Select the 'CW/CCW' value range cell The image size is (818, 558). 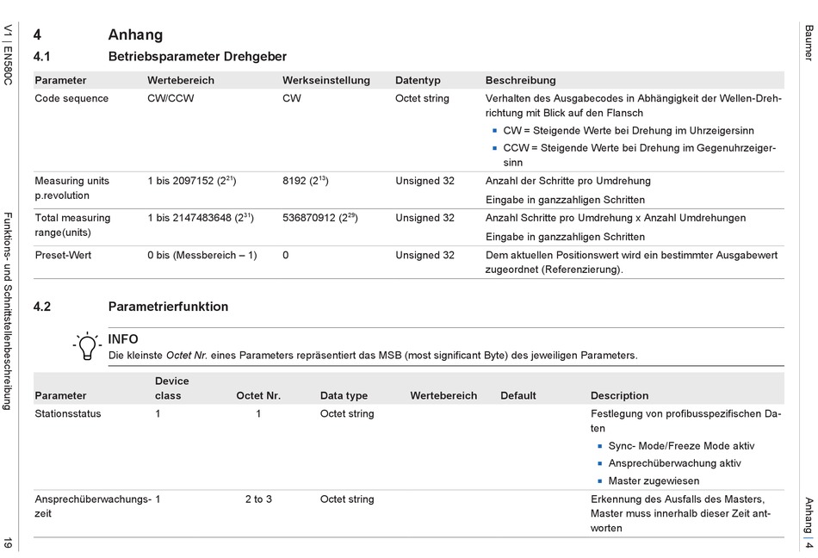[170, 98]
